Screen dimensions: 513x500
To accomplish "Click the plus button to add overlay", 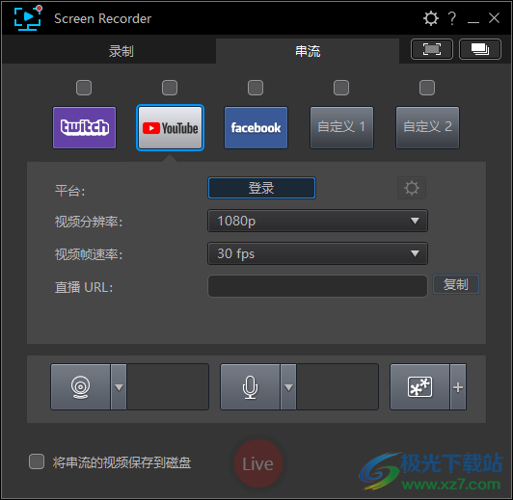I will 458,387.
